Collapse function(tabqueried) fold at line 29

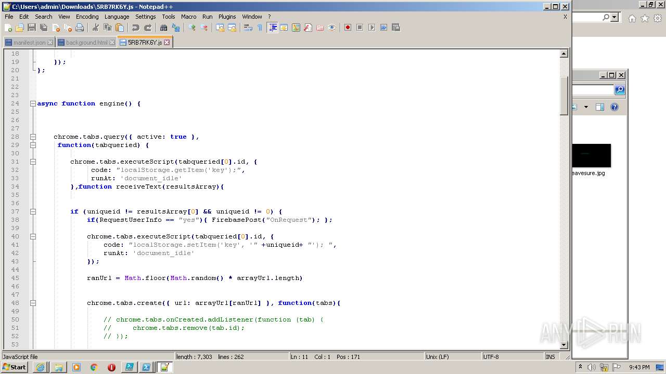point(33,145)
